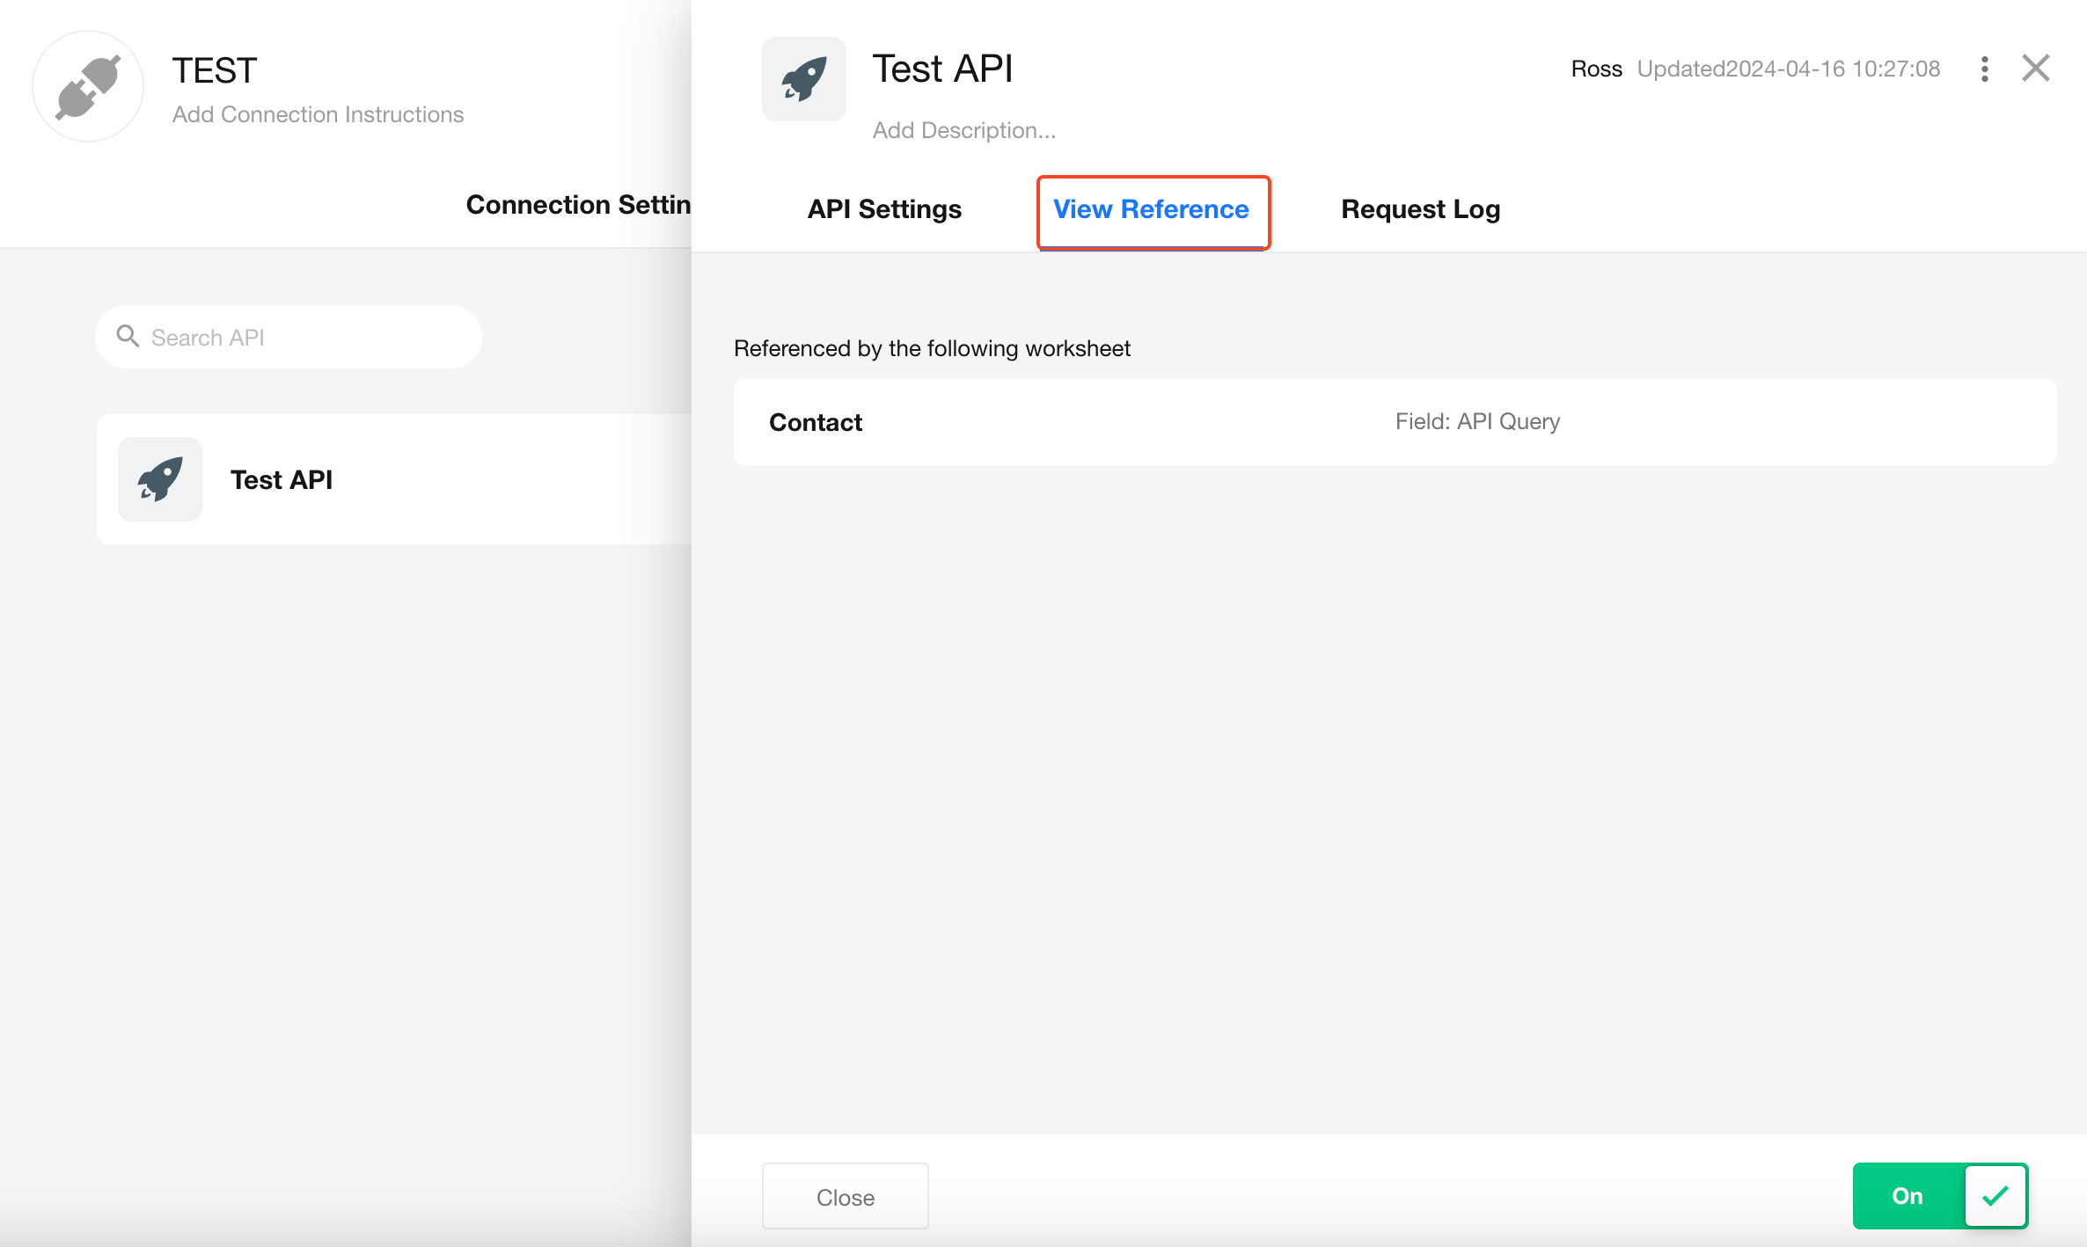Click the search magnifier icon
This screenshot has height=1247, width=2087.
tap(128, 337)
